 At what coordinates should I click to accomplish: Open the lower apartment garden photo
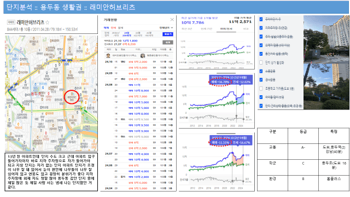tap(326, 86)
